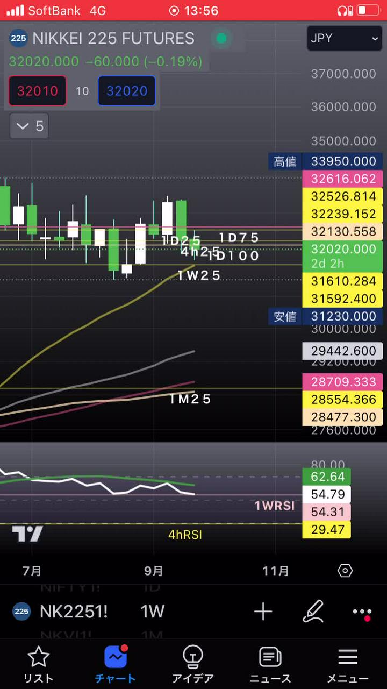Viewport: 387px width, 689px height.
Task: Open the NK2251! symbol search
Action: pos(73,612)
